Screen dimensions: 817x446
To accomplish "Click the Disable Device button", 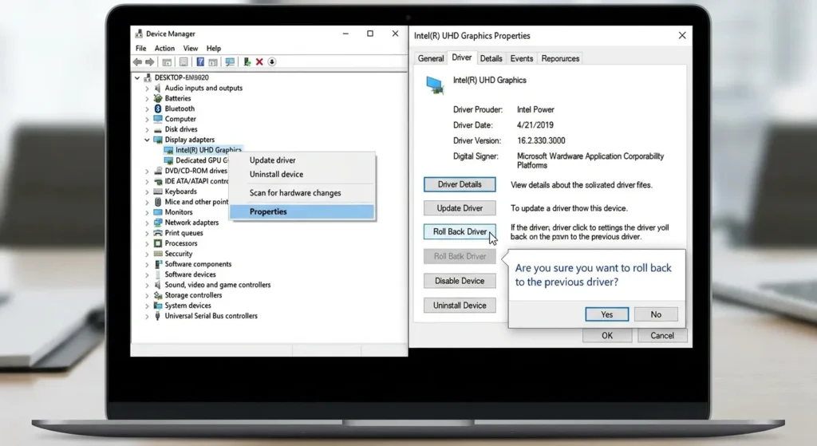I will 460,281.
